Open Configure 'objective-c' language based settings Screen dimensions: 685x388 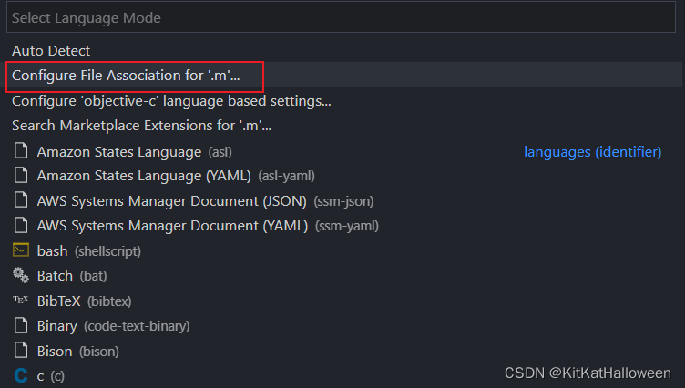point(171,101)
